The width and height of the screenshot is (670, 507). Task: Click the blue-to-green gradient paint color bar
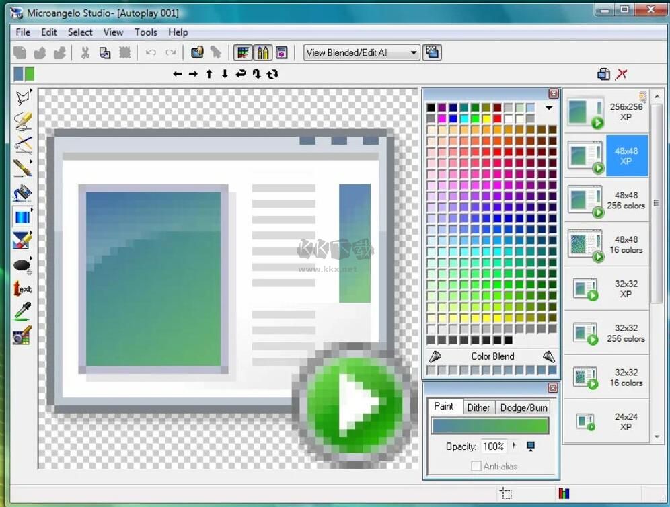[x=490, y=426]
